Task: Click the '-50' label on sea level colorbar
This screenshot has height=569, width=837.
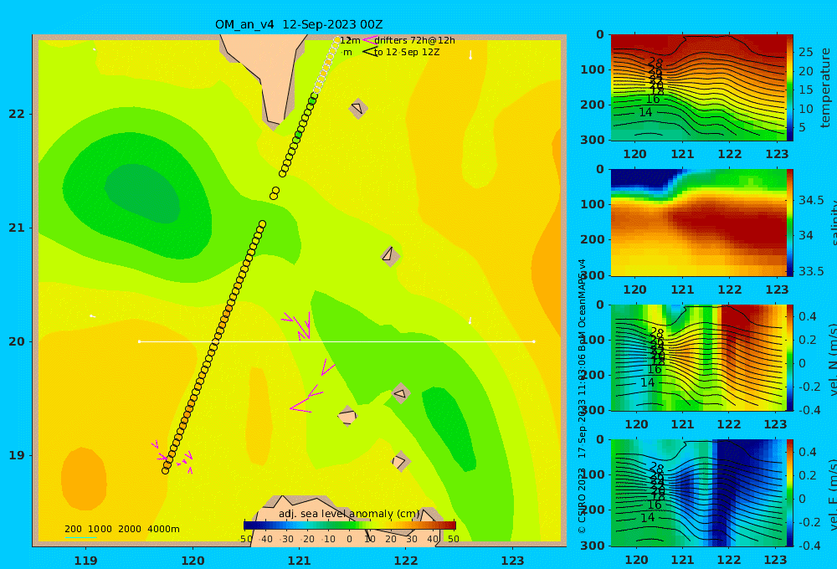Action: point(247,539)
